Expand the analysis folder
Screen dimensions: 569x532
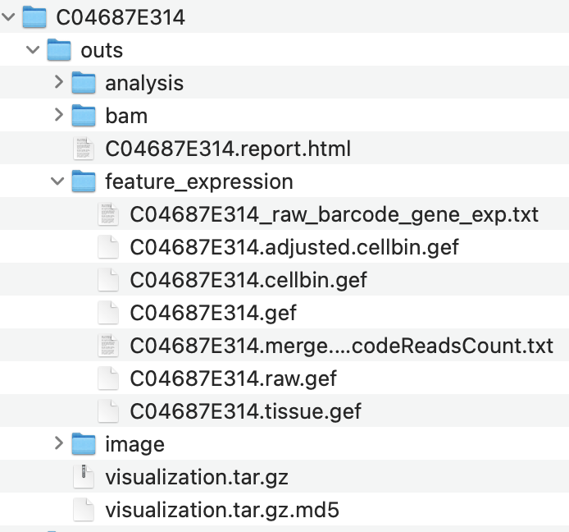click(x=58, y=82)
